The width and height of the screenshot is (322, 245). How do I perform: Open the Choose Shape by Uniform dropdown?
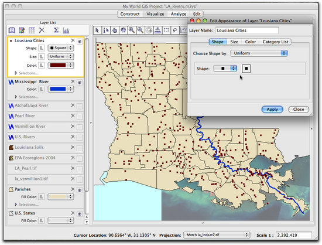coord(259,53)
